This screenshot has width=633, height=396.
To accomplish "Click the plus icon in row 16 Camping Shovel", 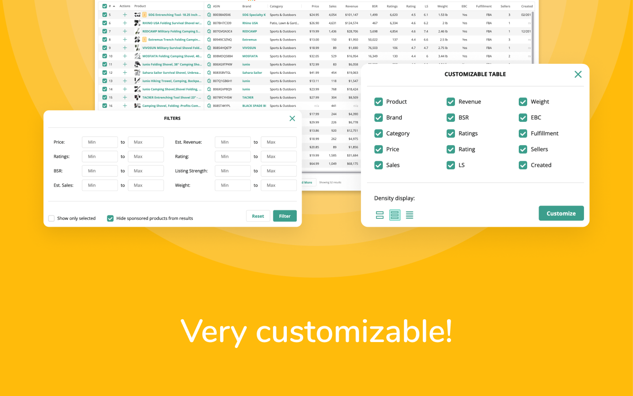I will (x=125, y=105).
